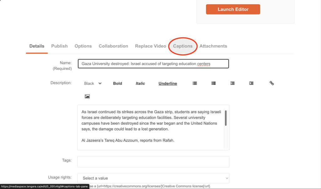Click the Launch Editor button

tap(233, 9)
